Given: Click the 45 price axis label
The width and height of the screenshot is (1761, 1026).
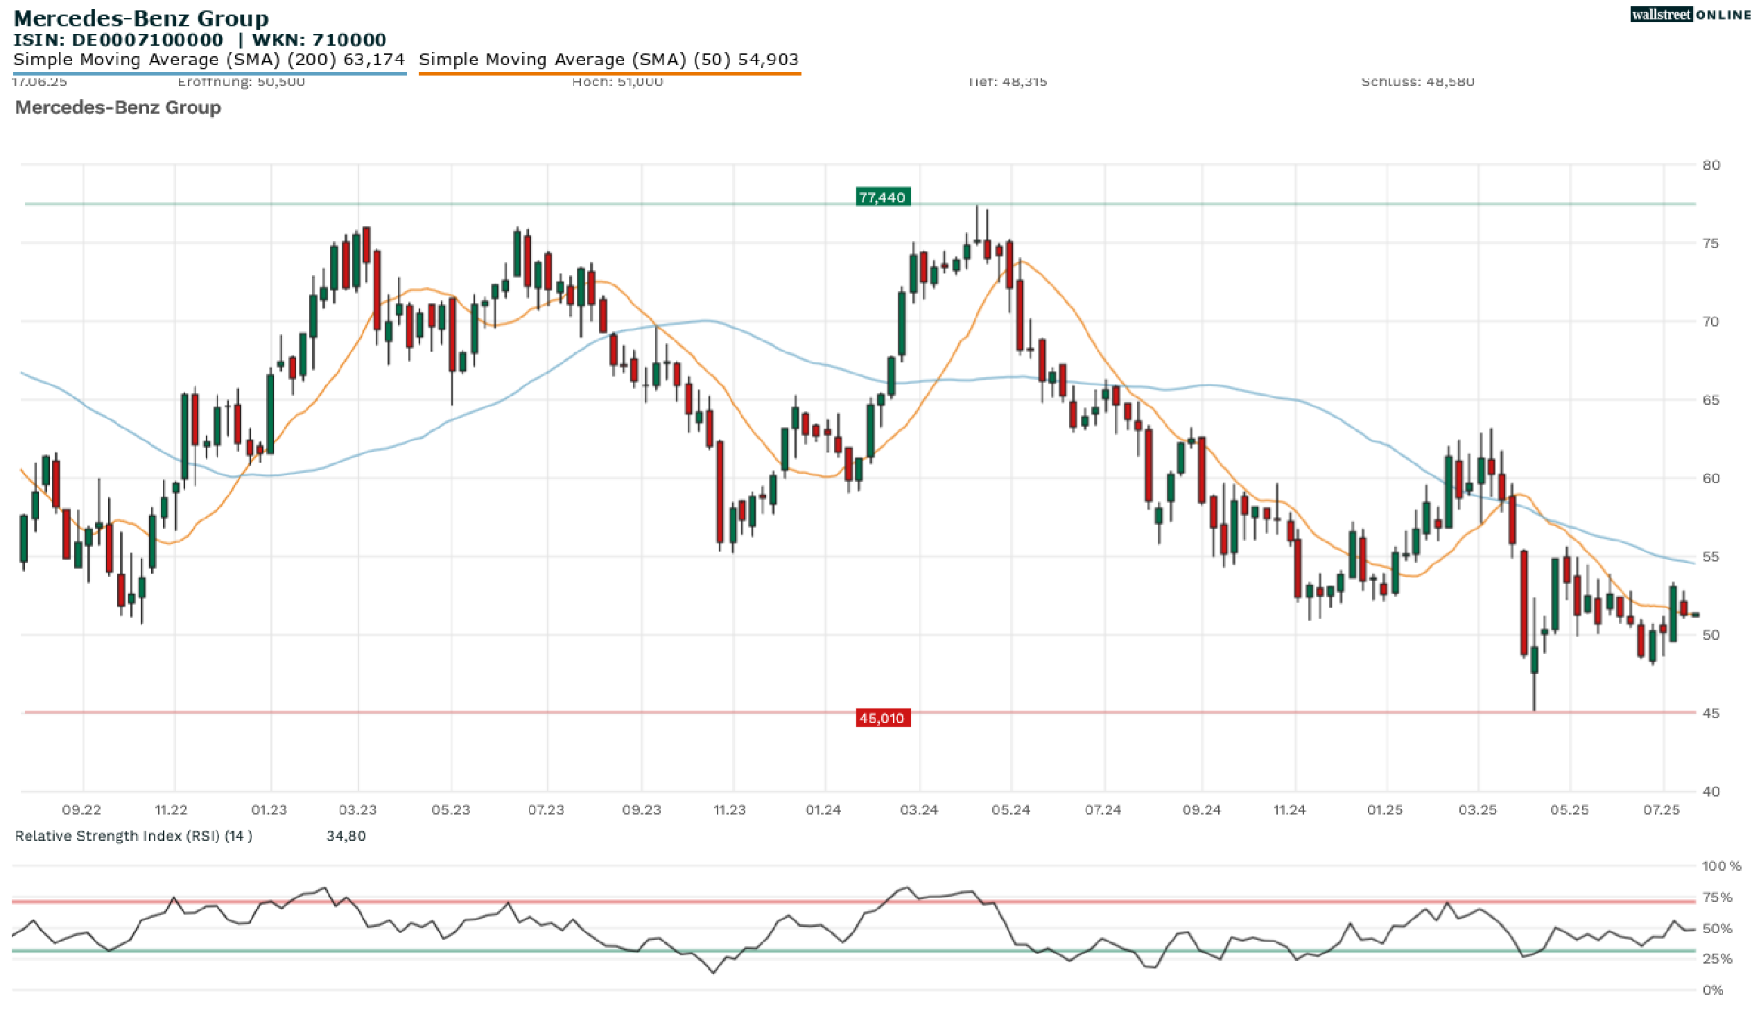Looking at the screenshot, I should pyautogui.click(x=1710, y=713).
